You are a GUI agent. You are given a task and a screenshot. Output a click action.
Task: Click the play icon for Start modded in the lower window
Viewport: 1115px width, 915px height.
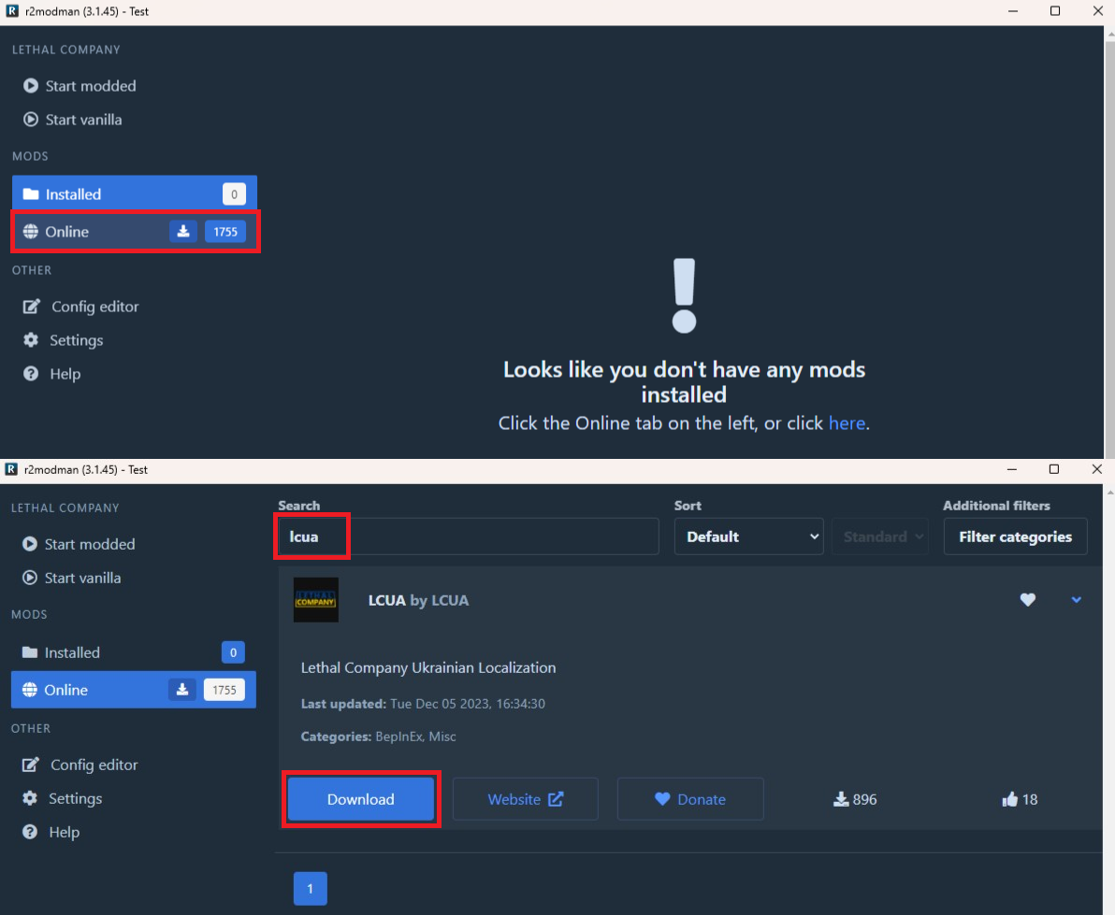[29, 544]
